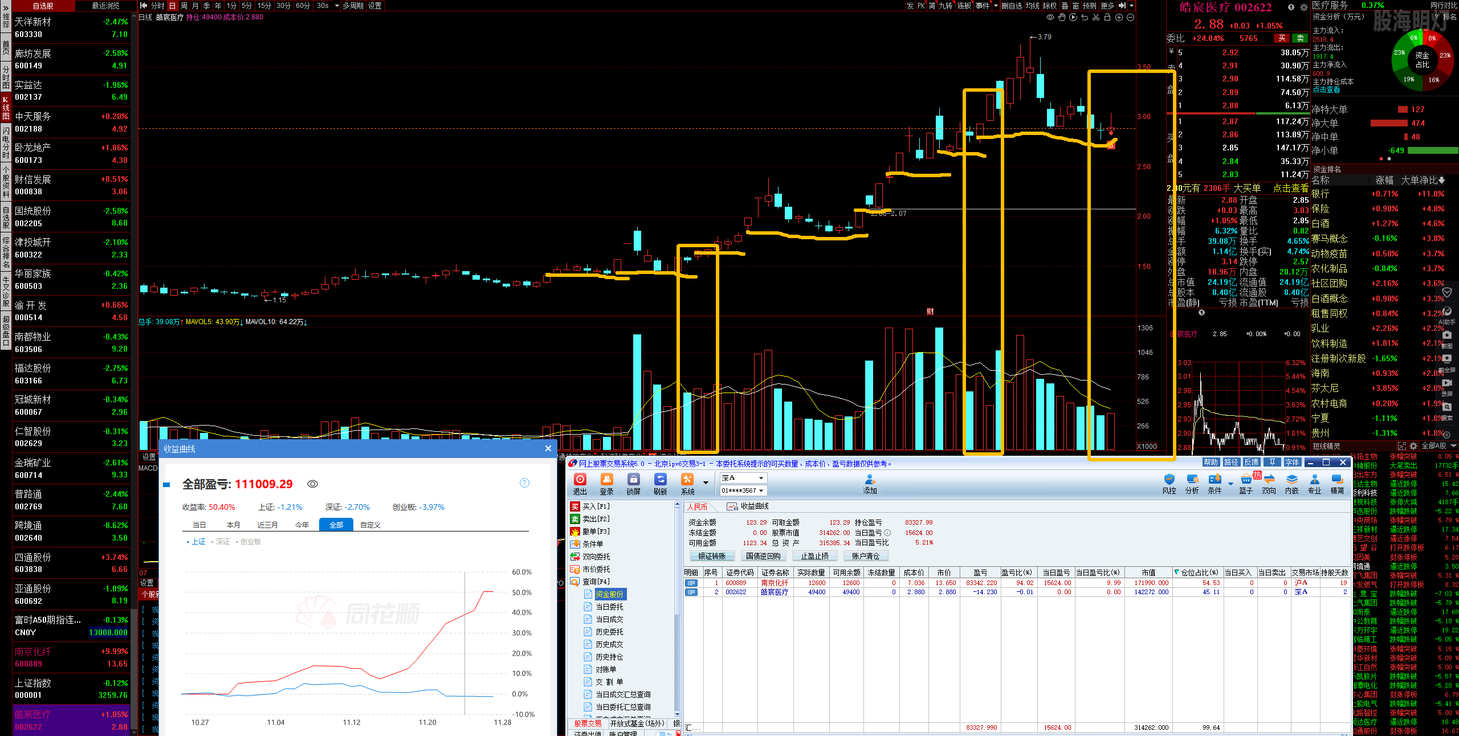Click the 撤单[F3] cancel order entry

tap(590, 531)
